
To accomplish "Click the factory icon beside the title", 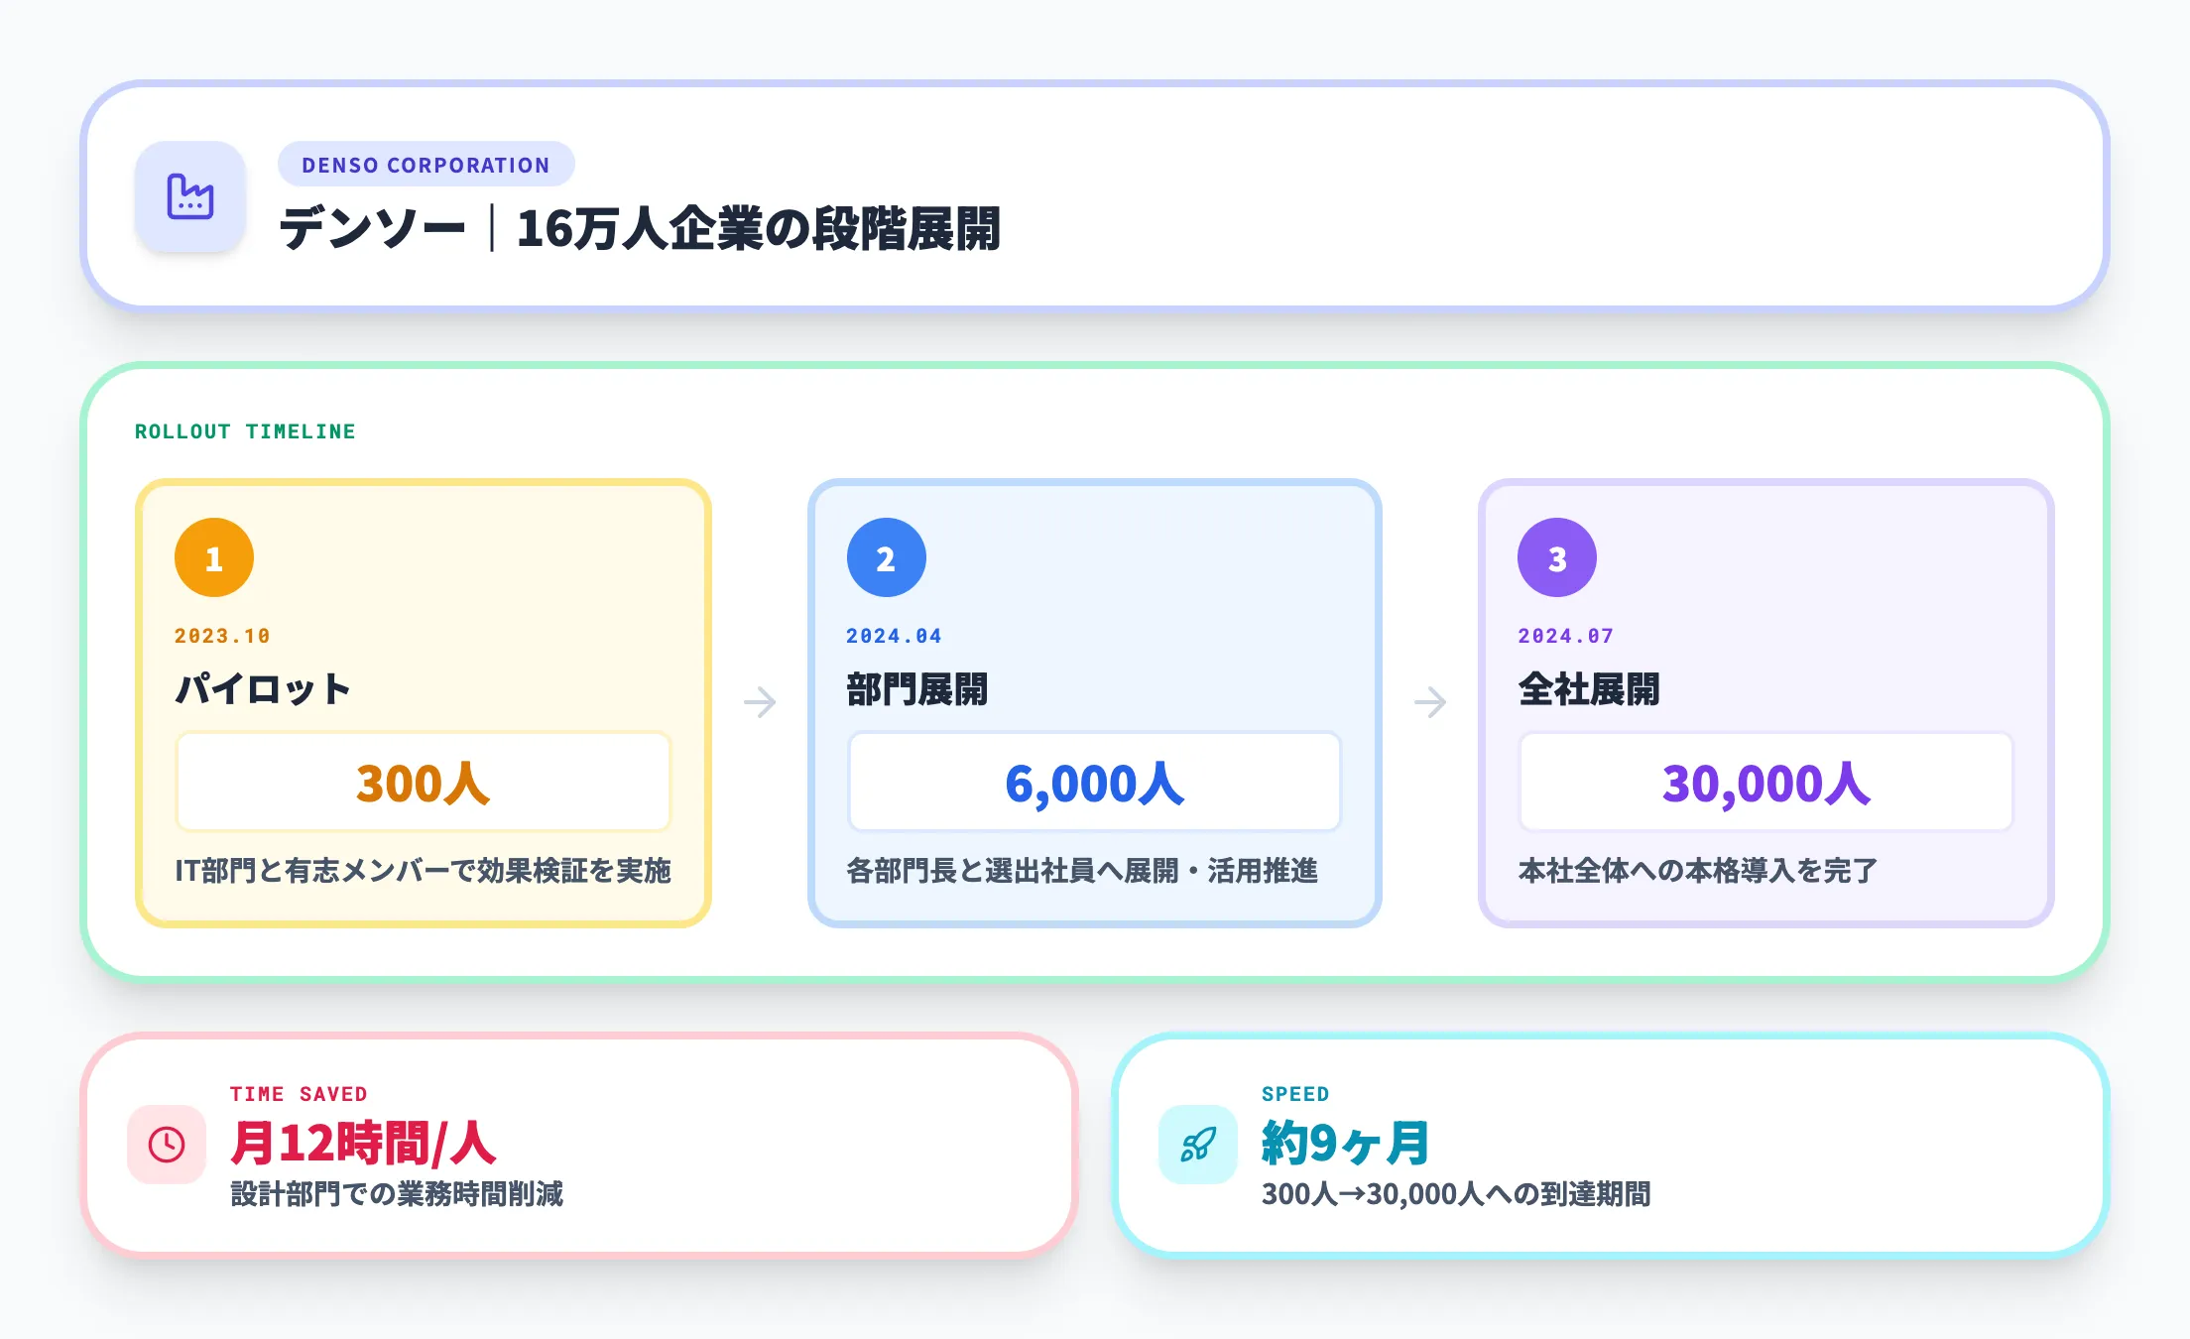I will pyautogui.click(x=190, y=197).
